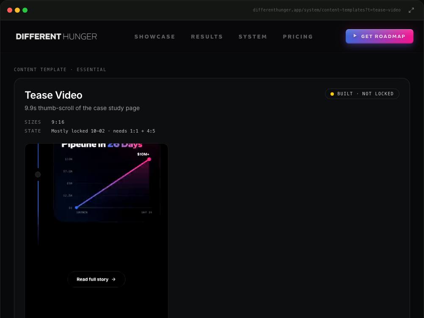
Task: Click the page URL text in the title bar
Action: [x=327, y=10]
